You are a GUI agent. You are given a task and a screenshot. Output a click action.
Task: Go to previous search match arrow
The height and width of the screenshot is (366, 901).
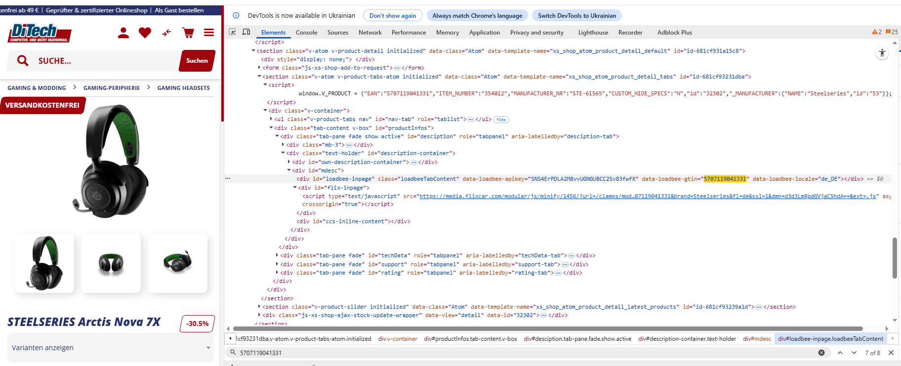click(x=840, y=353)
